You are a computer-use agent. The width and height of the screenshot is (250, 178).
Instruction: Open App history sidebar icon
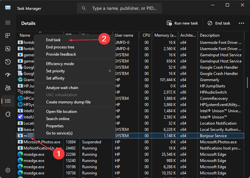coord(8,62)
